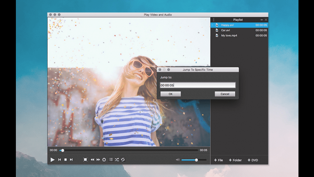Skip to the previous track
The image size is (314, 177).
(60, 160)
